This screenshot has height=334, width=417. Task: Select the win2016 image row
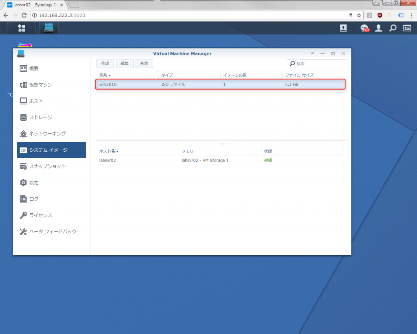coord(220,84)
